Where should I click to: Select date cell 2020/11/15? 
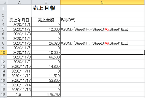pos(19,90)
